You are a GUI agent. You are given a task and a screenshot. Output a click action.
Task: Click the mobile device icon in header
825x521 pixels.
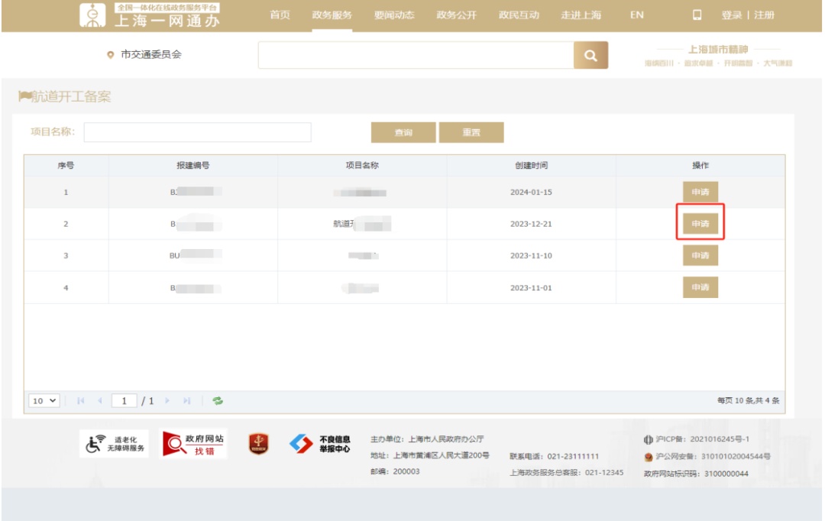point(696,15)
